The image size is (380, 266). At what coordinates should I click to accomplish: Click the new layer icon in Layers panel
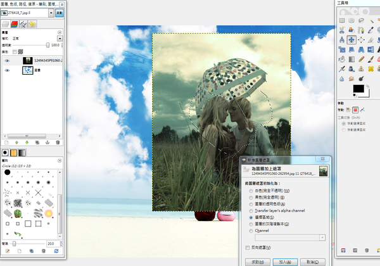click(6, 142)
